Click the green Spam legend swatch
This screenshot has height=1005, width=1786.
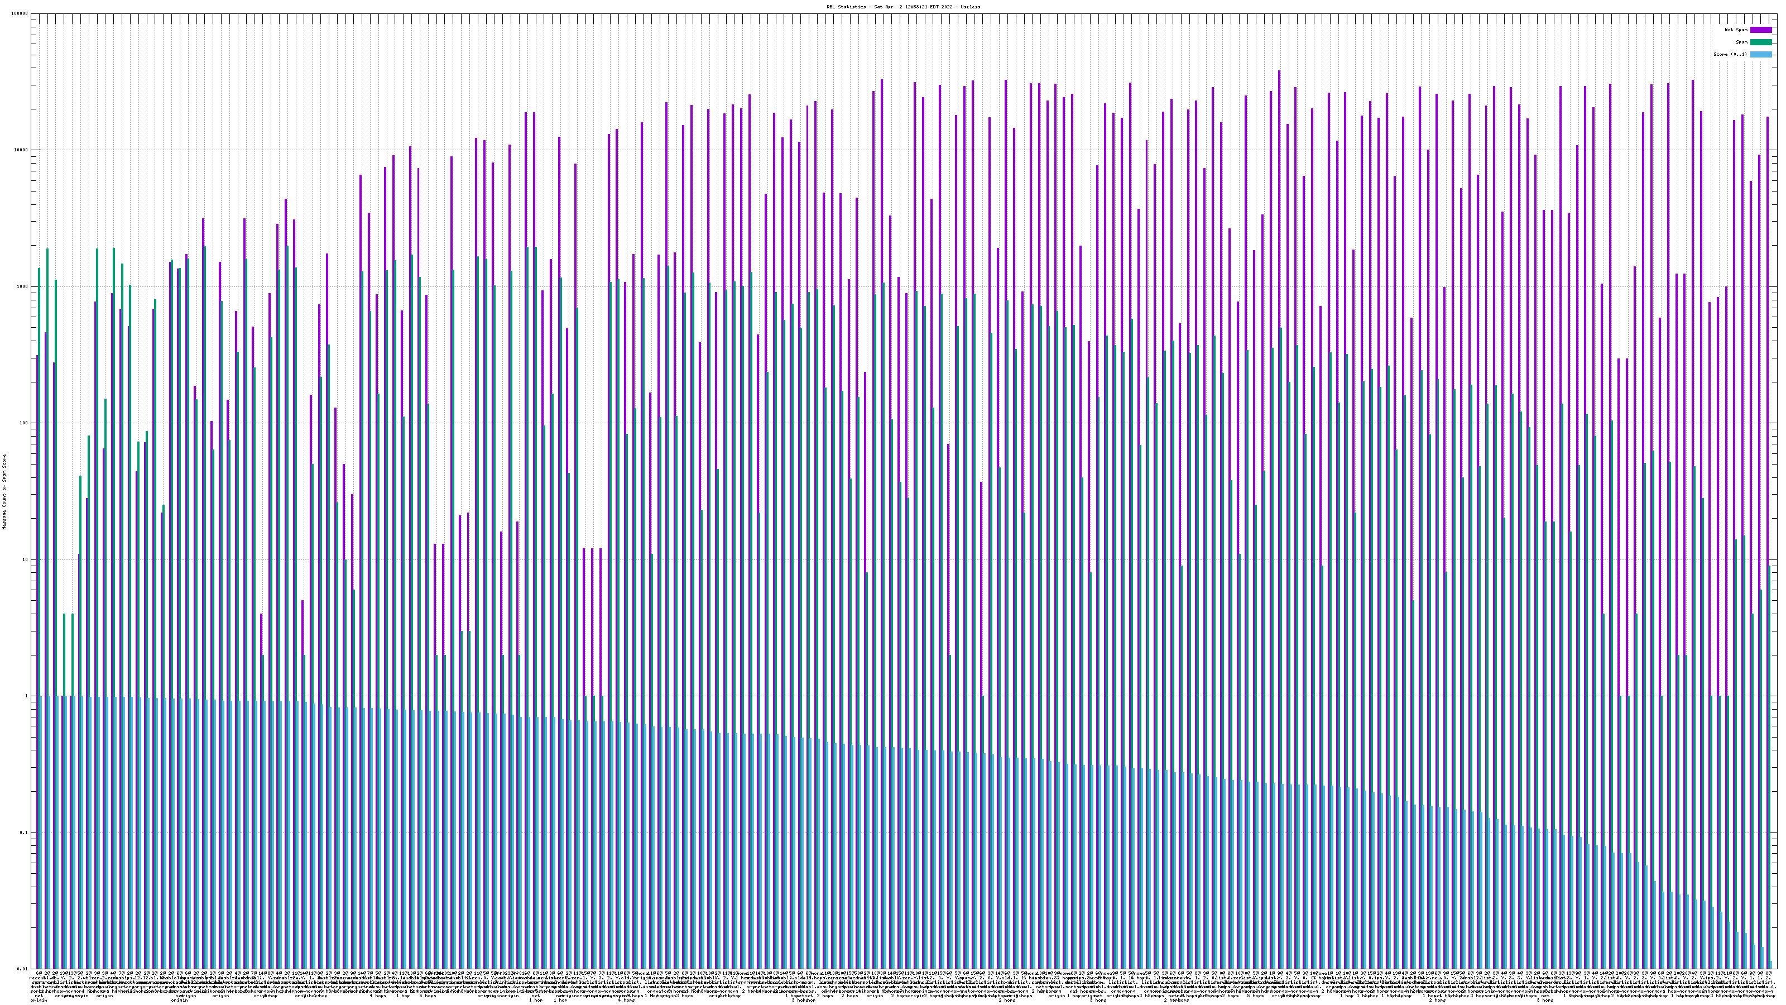click(1760, 42)
